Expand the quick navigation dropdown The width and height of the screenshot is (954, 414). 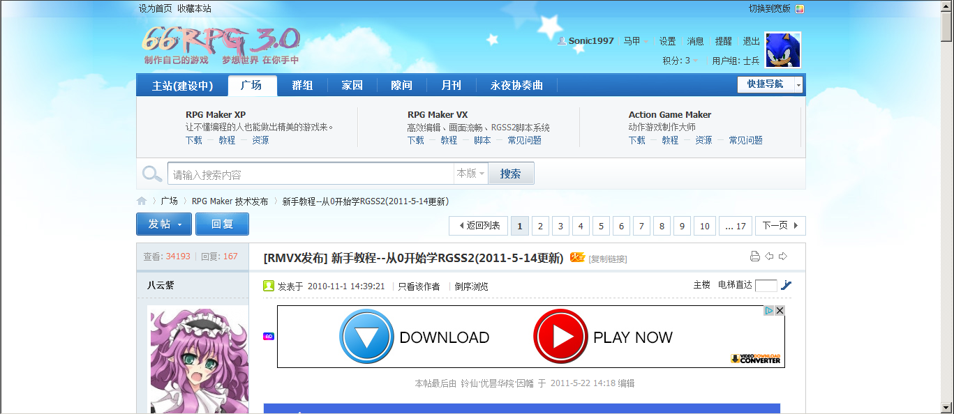799,84
